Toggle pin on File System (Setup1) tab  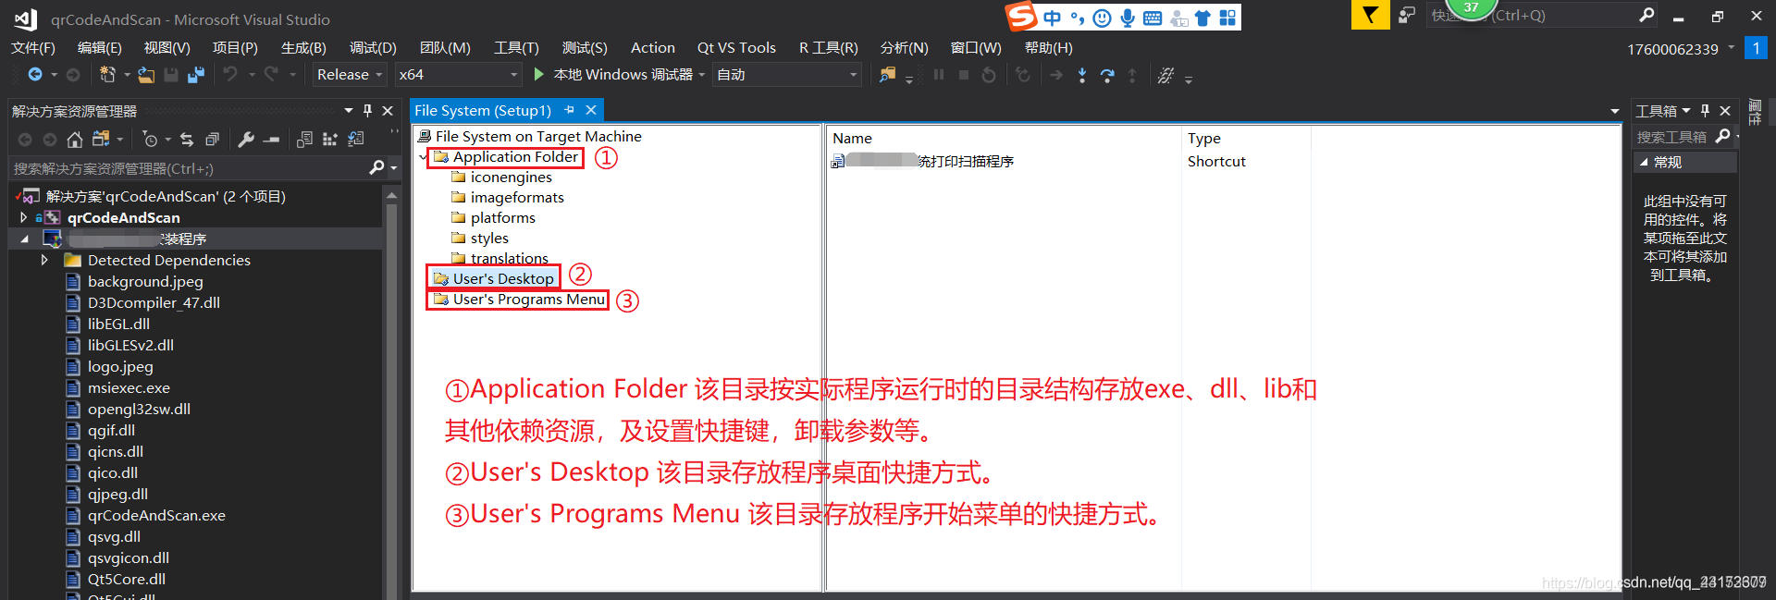coord(569,110)
